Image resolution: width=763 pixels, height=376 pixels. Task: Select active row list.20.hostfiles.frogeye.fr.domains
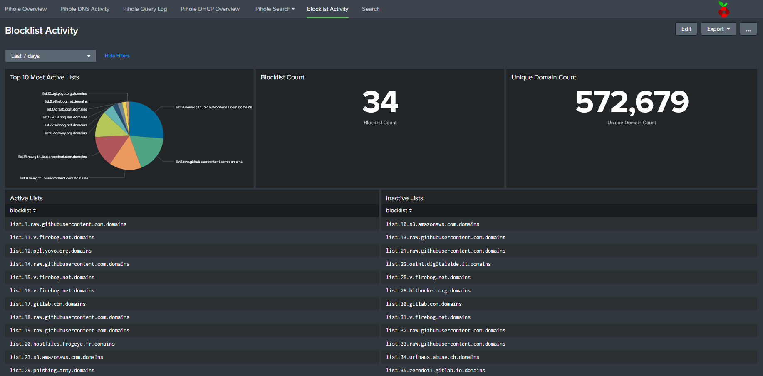click(x=192, y=344)
